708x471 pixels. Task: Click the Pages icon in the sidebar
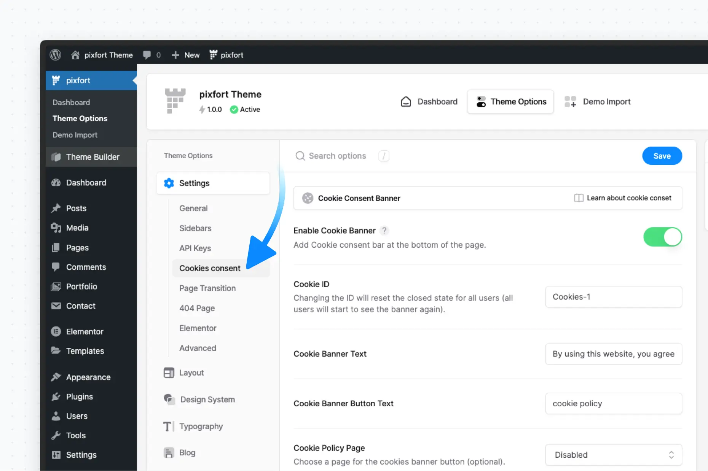click(56, 248)
